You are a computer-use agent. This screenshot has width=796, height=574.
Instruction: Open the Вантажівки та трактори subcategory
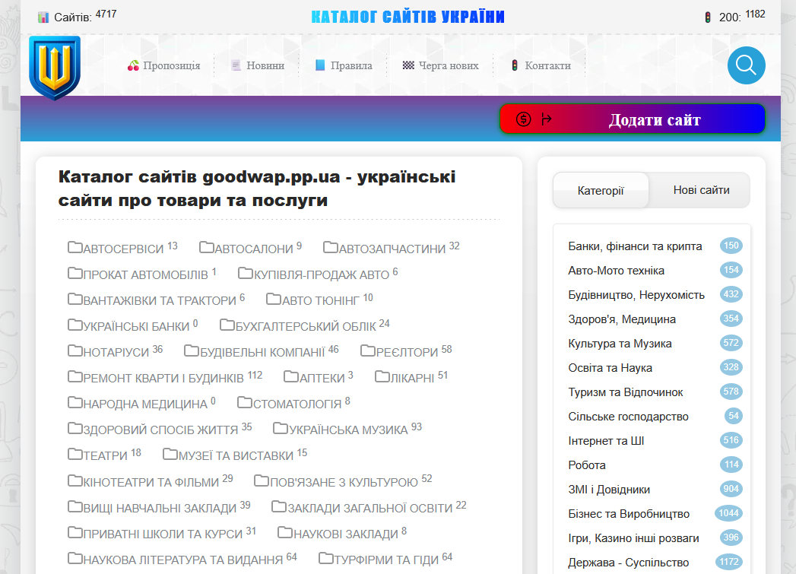(x=160, y=300)
